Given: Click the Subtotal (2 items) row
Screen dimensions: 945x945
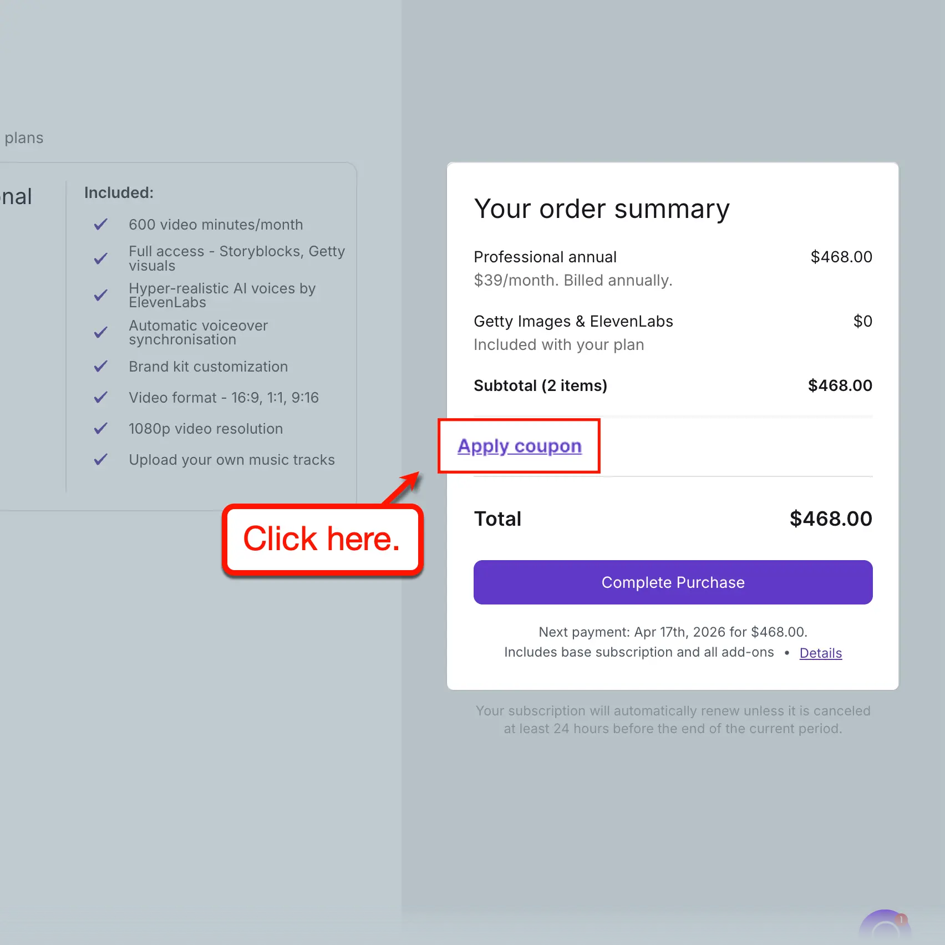Looking at the screenshot, I should 540,385.
